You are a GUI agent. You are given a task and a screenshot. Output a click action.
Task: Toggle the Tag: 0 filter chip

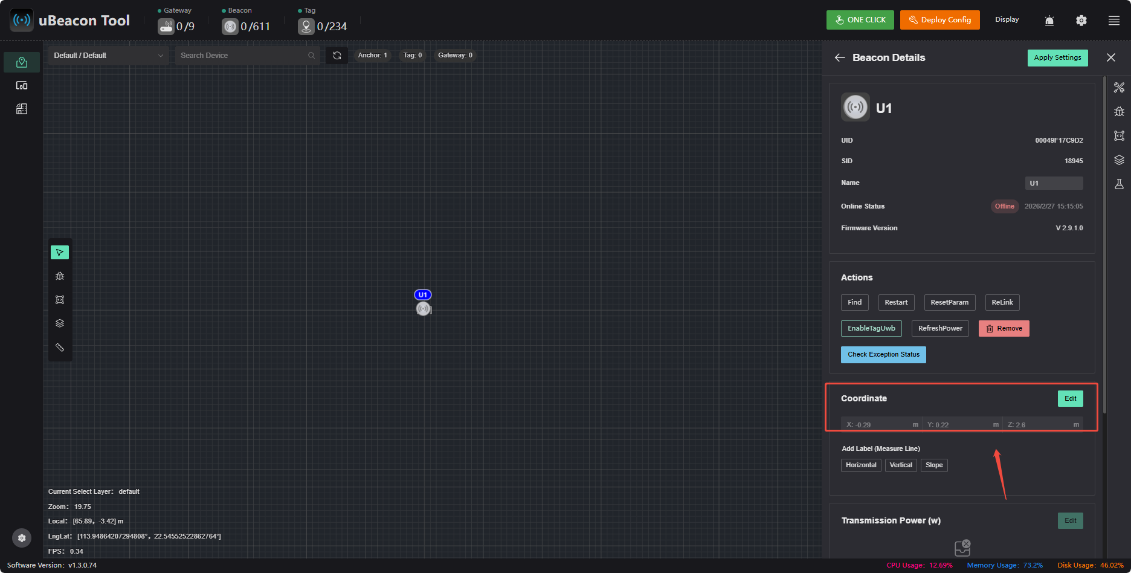click(413, 55)
